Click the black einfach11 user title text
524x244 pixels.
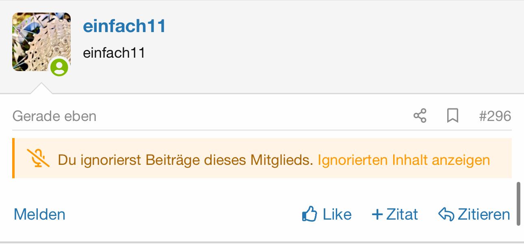(114, 53)
